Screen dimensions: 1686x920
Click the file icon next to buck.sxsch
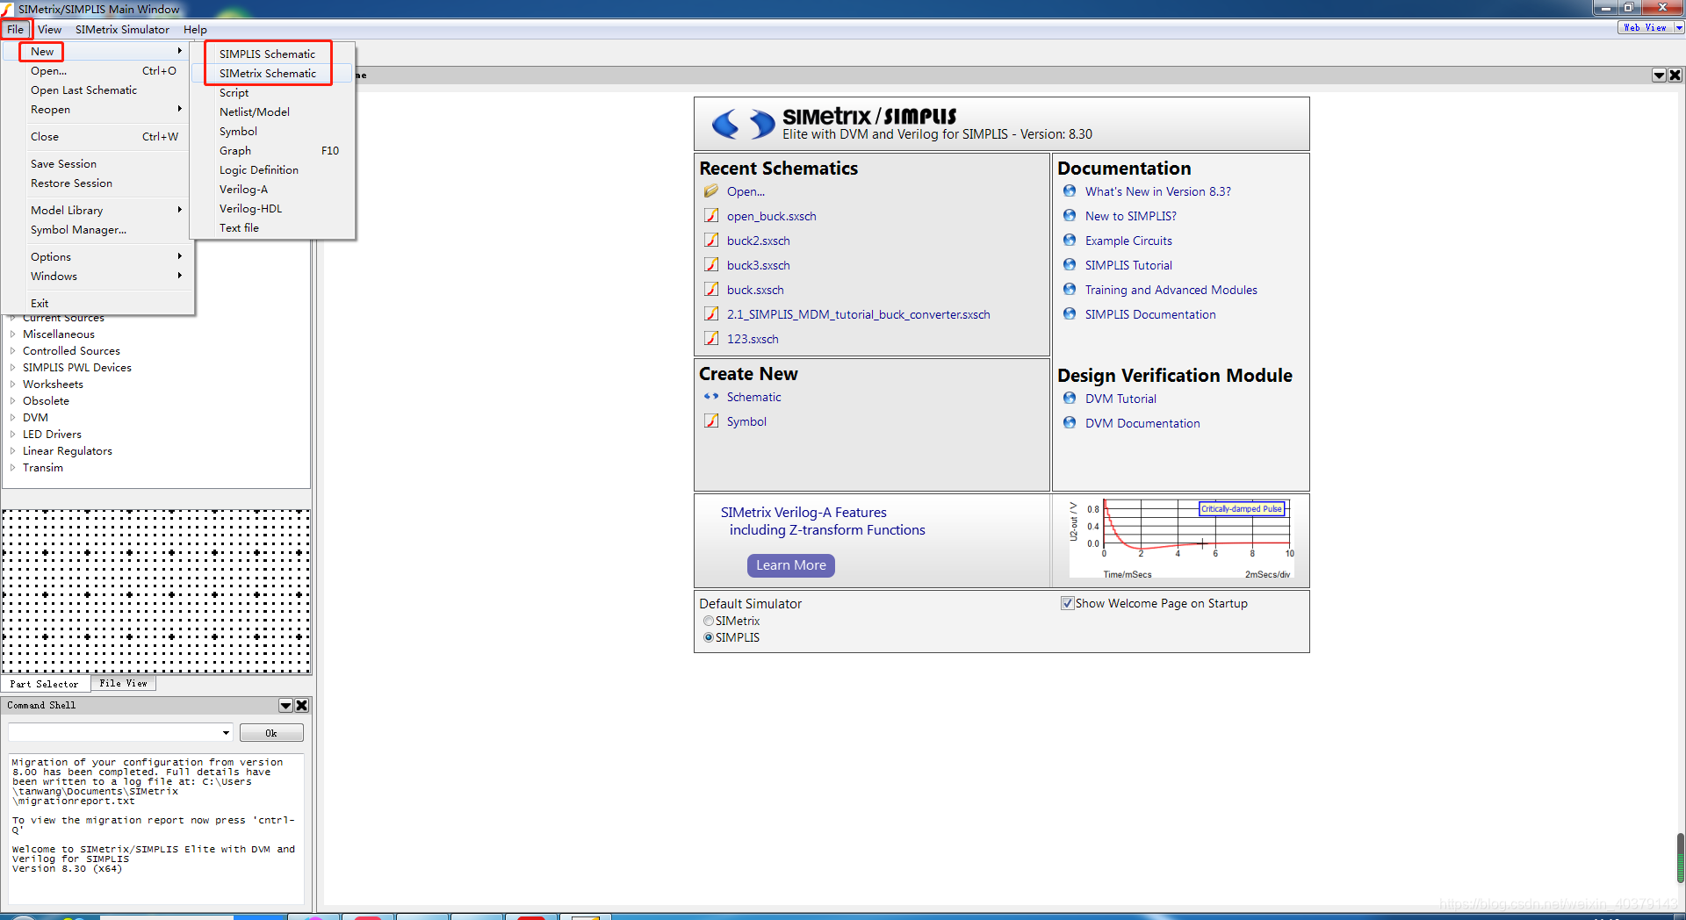tap(711, 290)
